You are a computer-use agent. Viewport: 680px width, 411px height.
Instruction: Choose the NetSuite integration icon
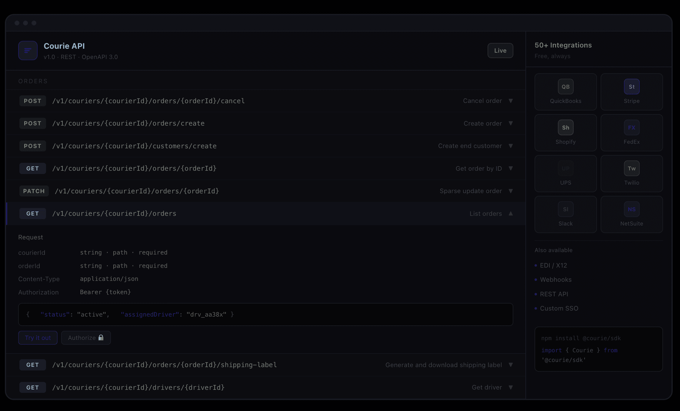pos(632,209)
